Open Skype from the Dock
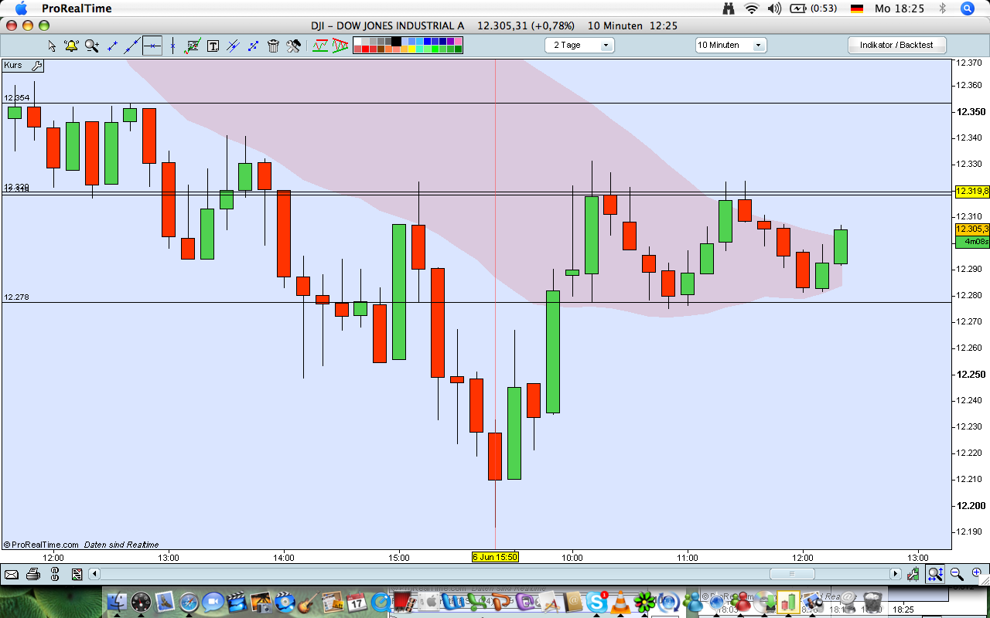 (x=596, y=602)
